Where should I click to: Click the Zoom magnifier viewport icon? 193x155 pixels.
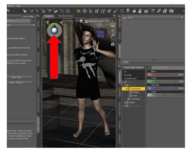pyautogui.click(x=113, y=35)
